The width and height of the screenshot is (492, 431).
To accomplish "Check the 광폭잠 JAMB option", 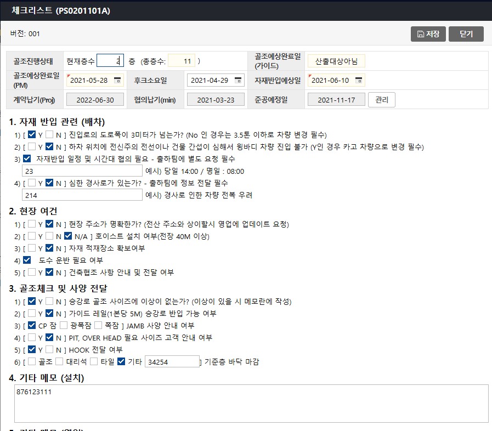I will coord(64,325).
